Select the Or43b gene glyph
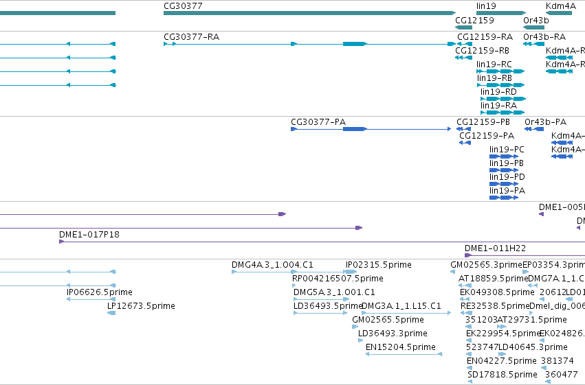This screenshot has height=385, width=585. [534, 27]
